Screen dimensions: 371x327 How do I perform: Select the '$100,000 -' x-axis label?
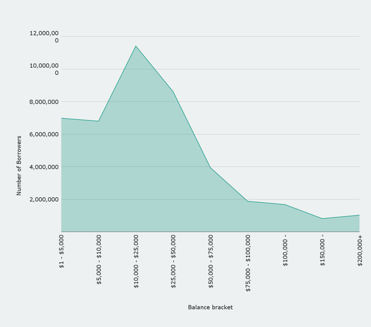point(285,250)
